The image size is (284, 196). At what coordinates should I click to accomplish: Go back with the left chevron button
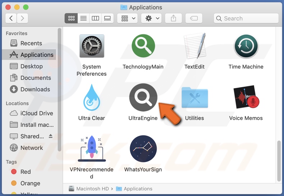(x=11, y=18)
